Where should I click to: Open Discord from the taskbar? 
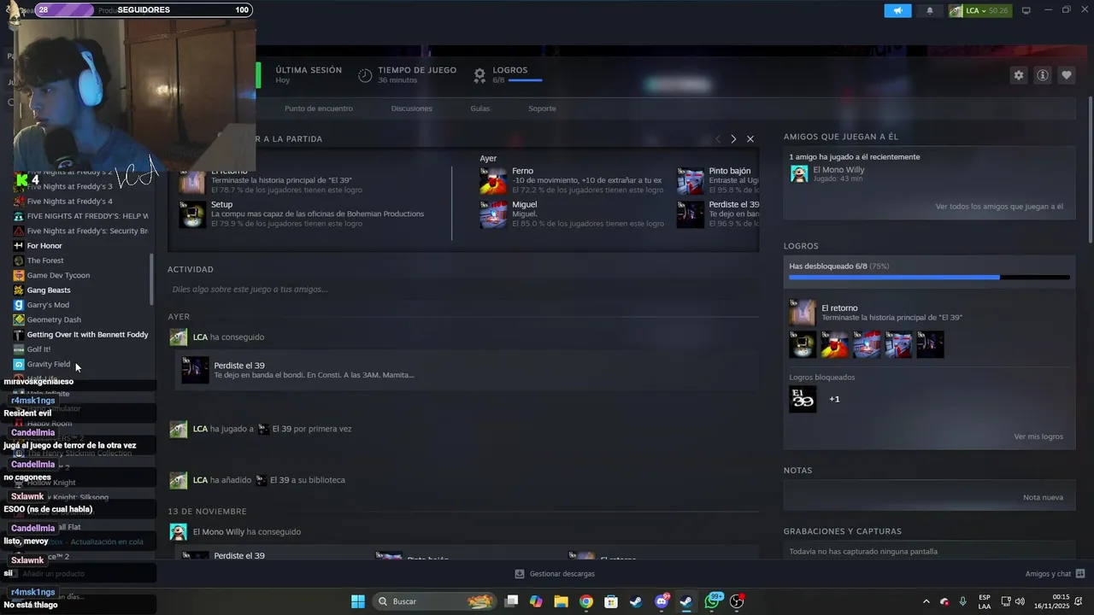[x=662, y=601]
